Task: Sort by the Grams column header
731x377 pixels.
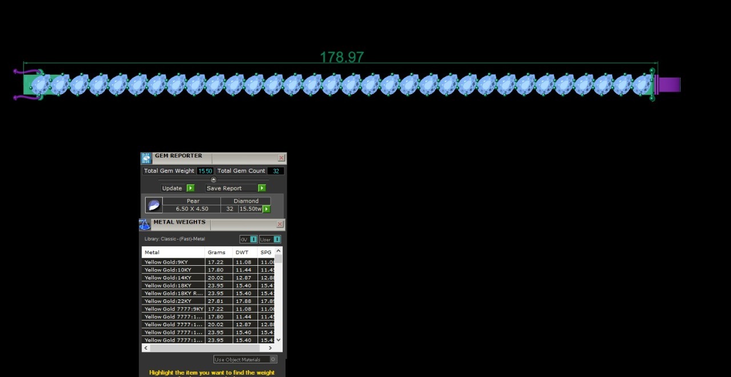Action: click(x=217, y=252)
